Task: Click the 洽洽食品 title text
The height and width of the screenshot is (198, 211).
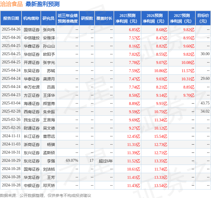Action: [x=11, y=4]
